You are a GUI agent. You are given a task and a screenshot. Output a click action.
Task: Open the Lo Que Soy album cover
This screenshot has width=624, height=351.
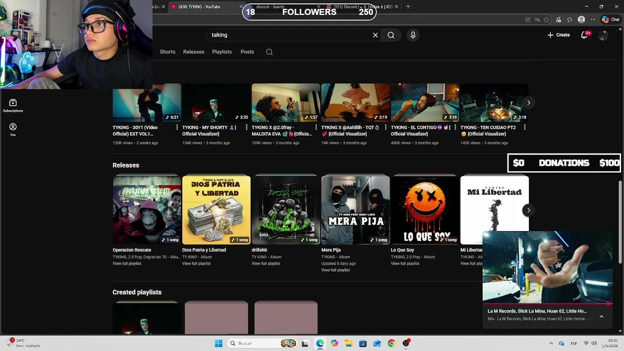(425, 210)
